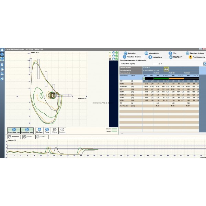Click the Graphique uniq button
The height and width of the screenshot is (206, 206).
coord(27,131)
